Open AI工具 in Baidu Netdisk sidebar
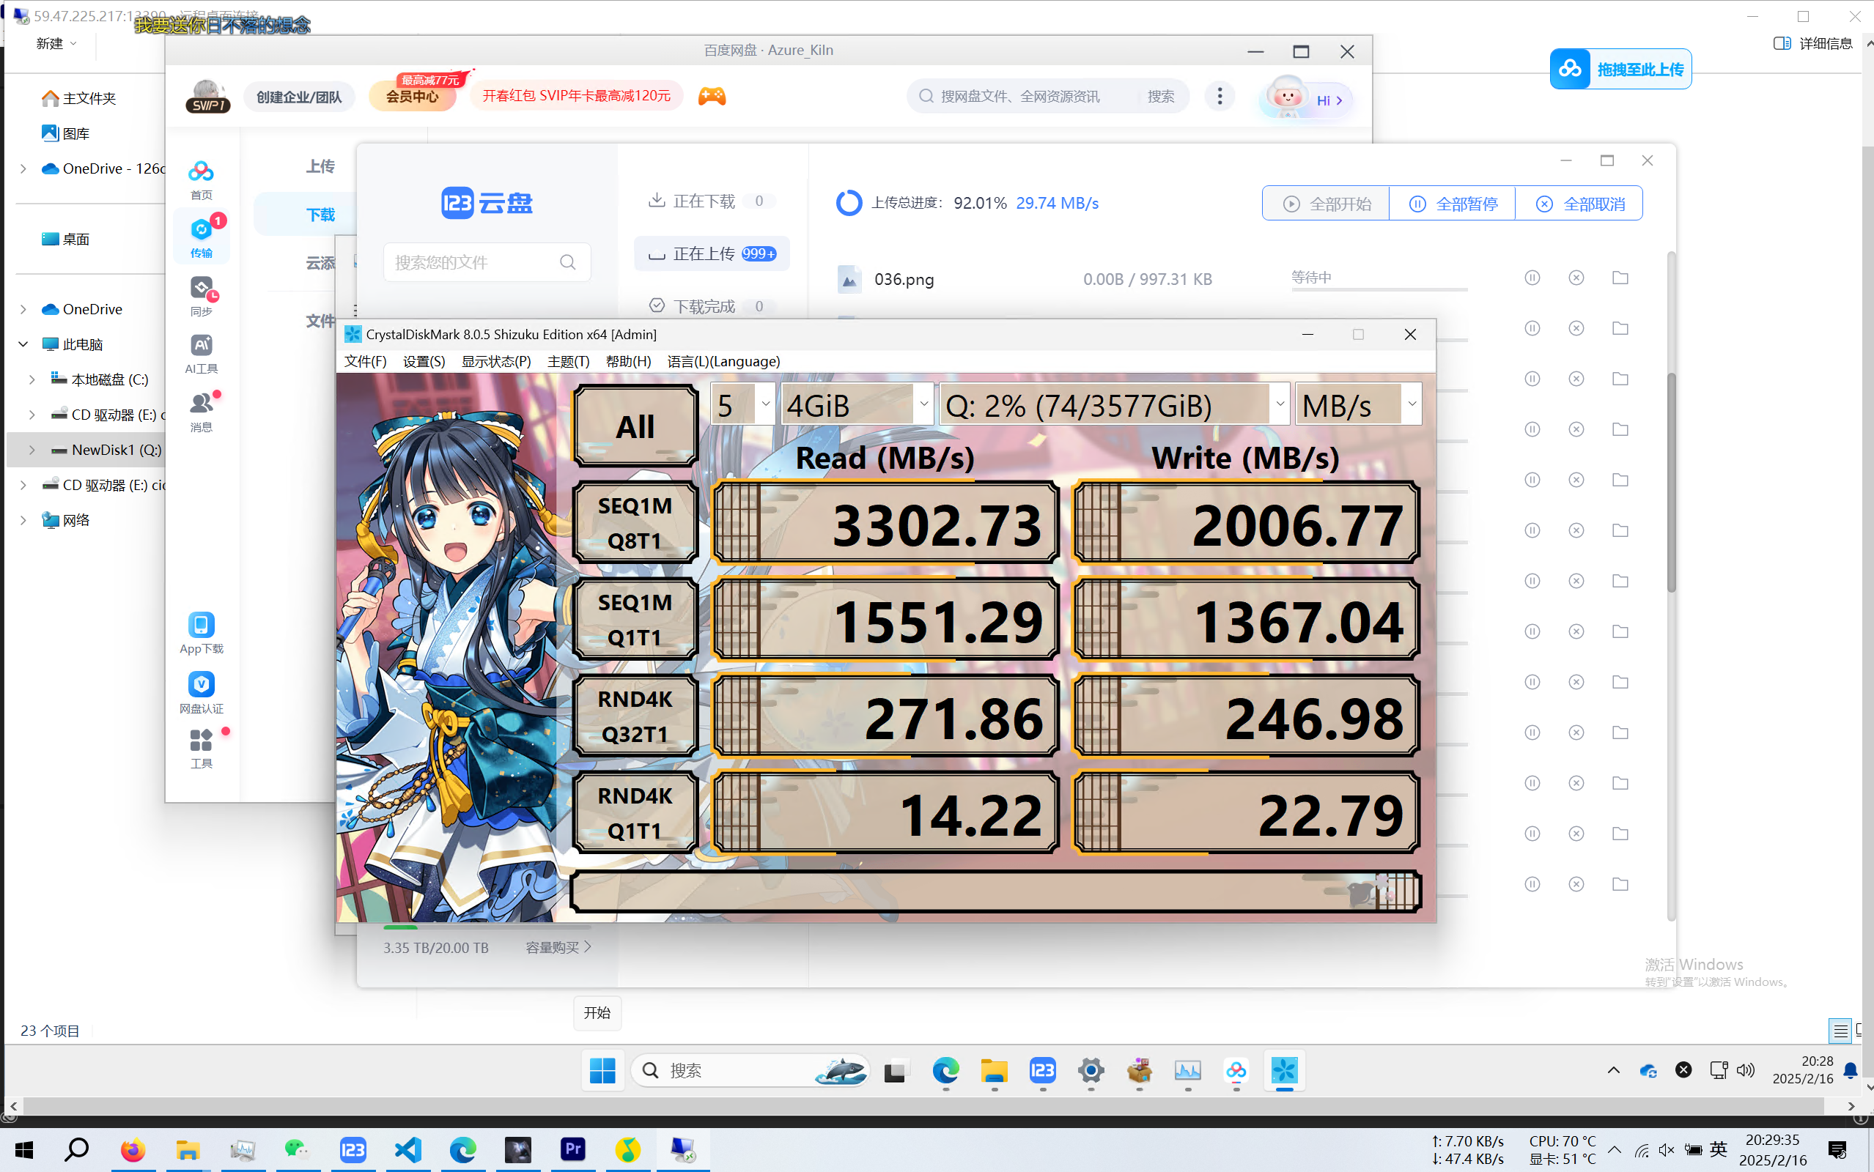This screenshot has width=1874, height=1172. point(201,355)
